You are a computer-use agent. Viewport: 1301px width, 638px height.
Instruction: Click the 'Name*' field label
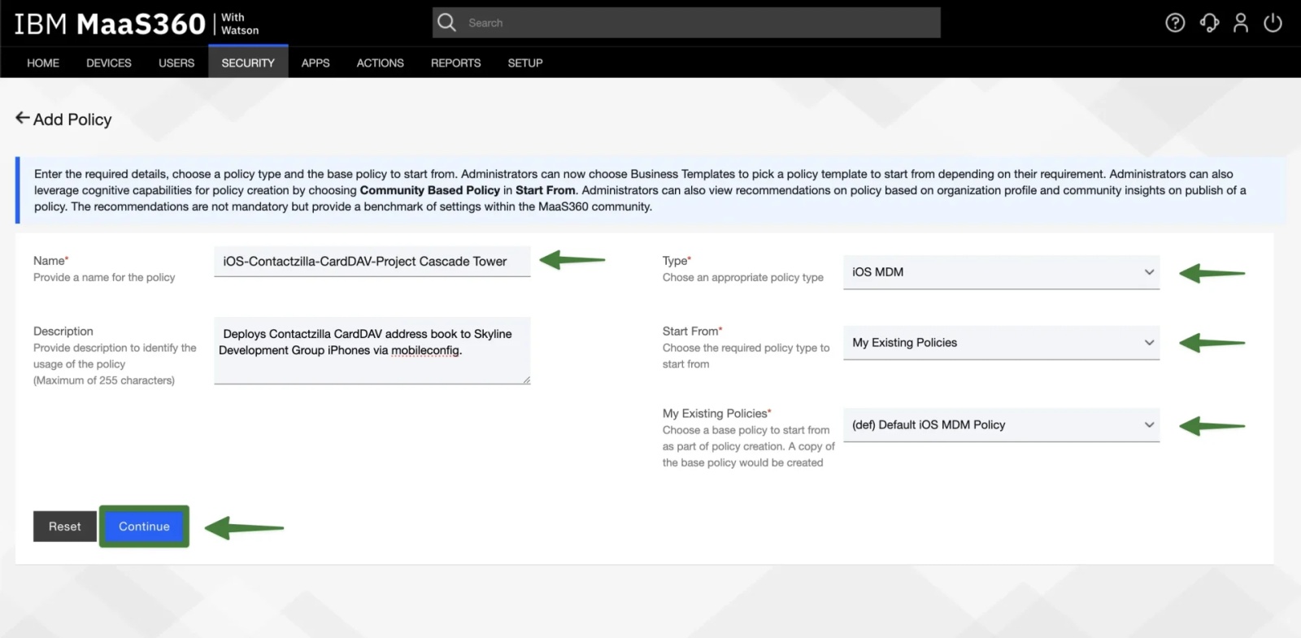click(x=50, y=261)
